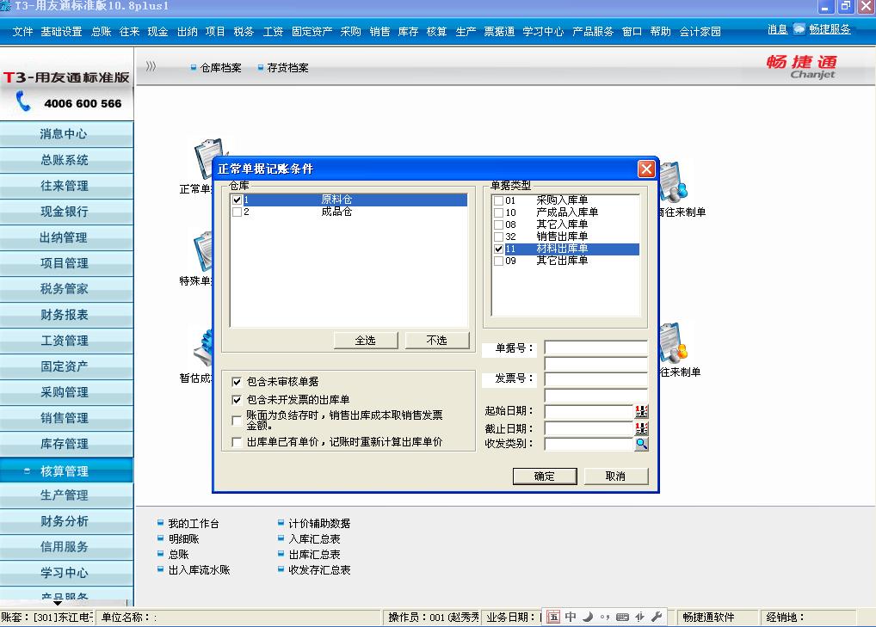
Task: Click the 全选 button to select all warehouses
Action: pyautogui.click(x=364, y=340)
